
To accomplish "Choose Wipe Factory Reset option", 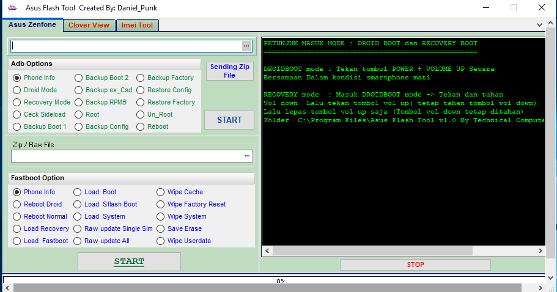I will (191, 205).
